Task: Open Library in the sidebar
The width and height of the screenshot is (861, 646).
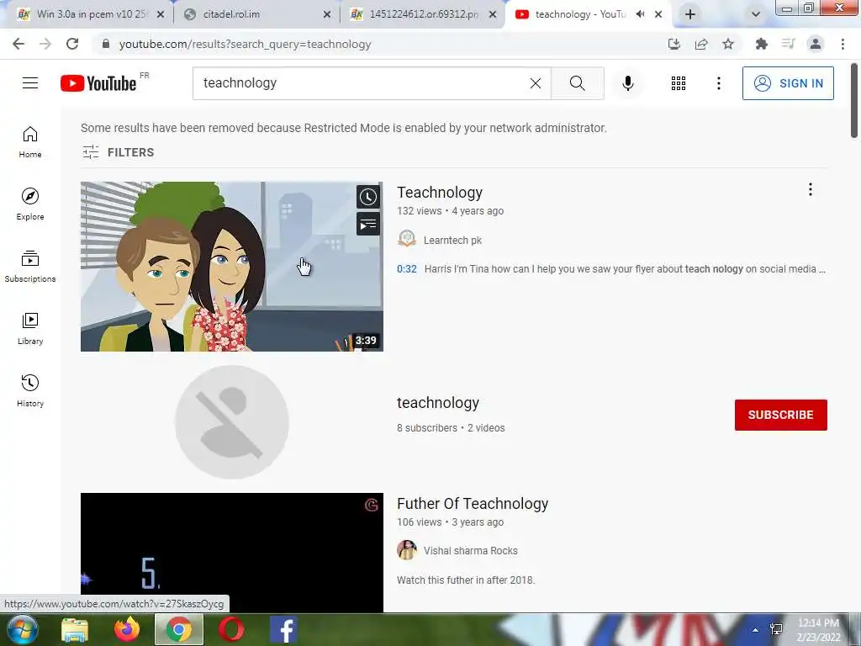Action: coord(30,329)
